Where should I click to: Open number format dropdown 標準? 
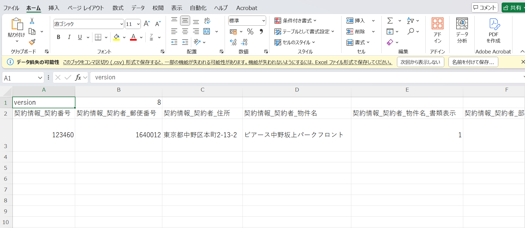tap(263, 21)
